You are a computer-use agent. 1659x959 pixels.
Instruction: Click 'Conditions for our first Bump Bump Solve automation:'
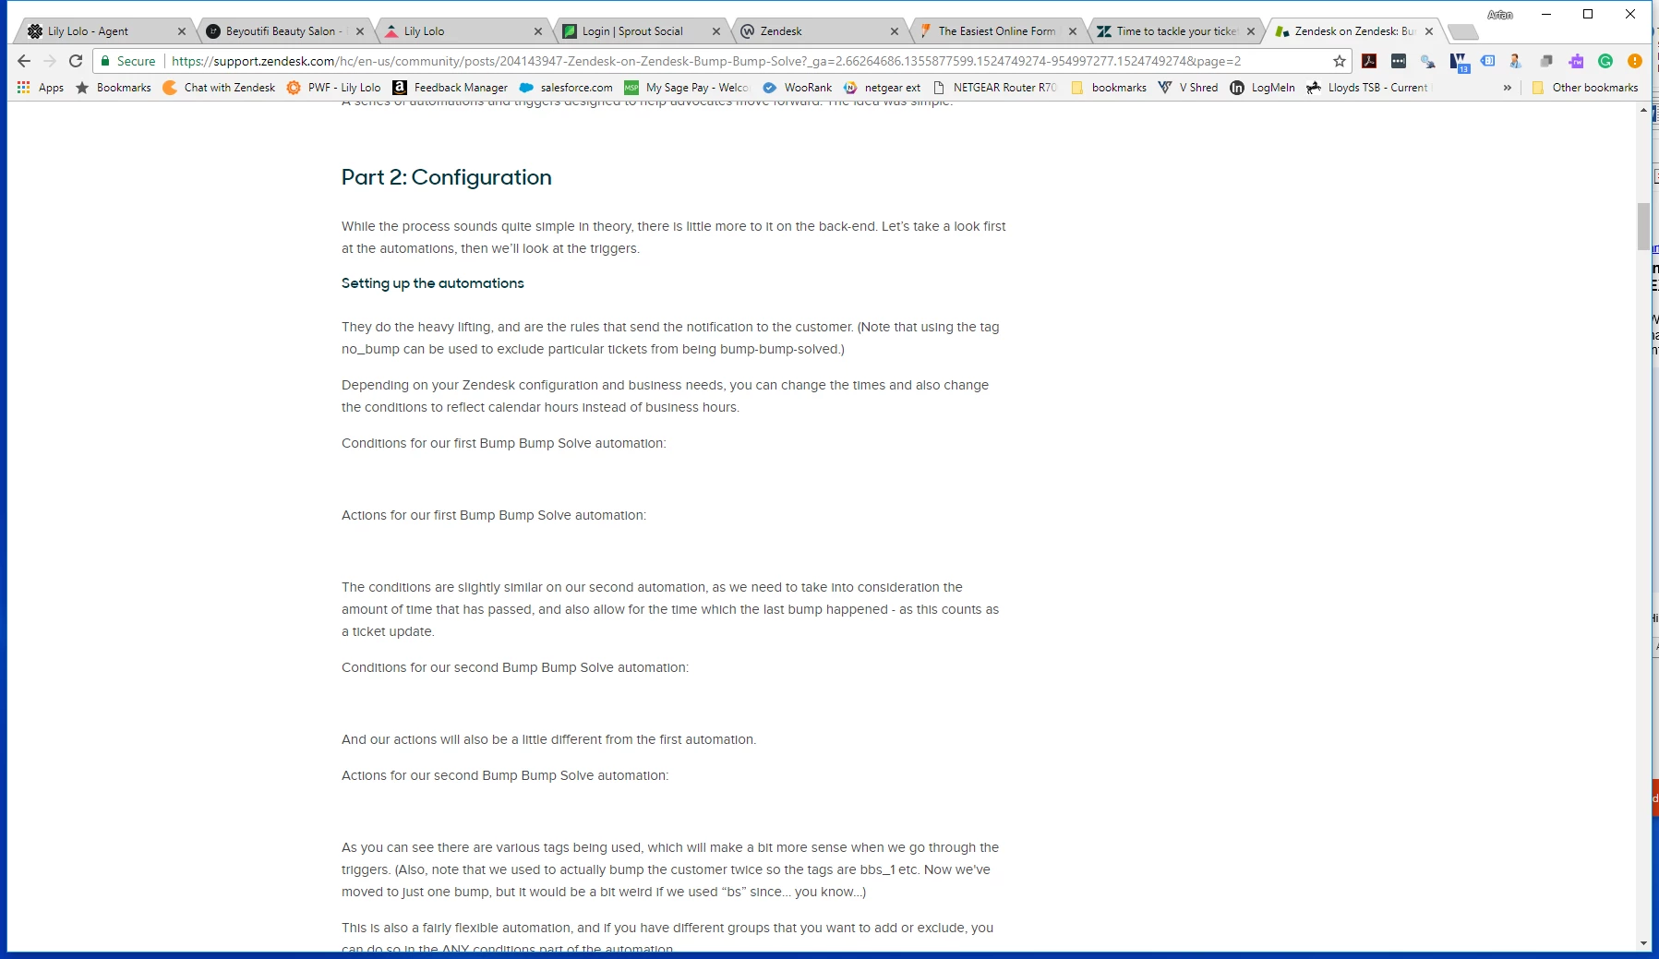click(504, 443)
